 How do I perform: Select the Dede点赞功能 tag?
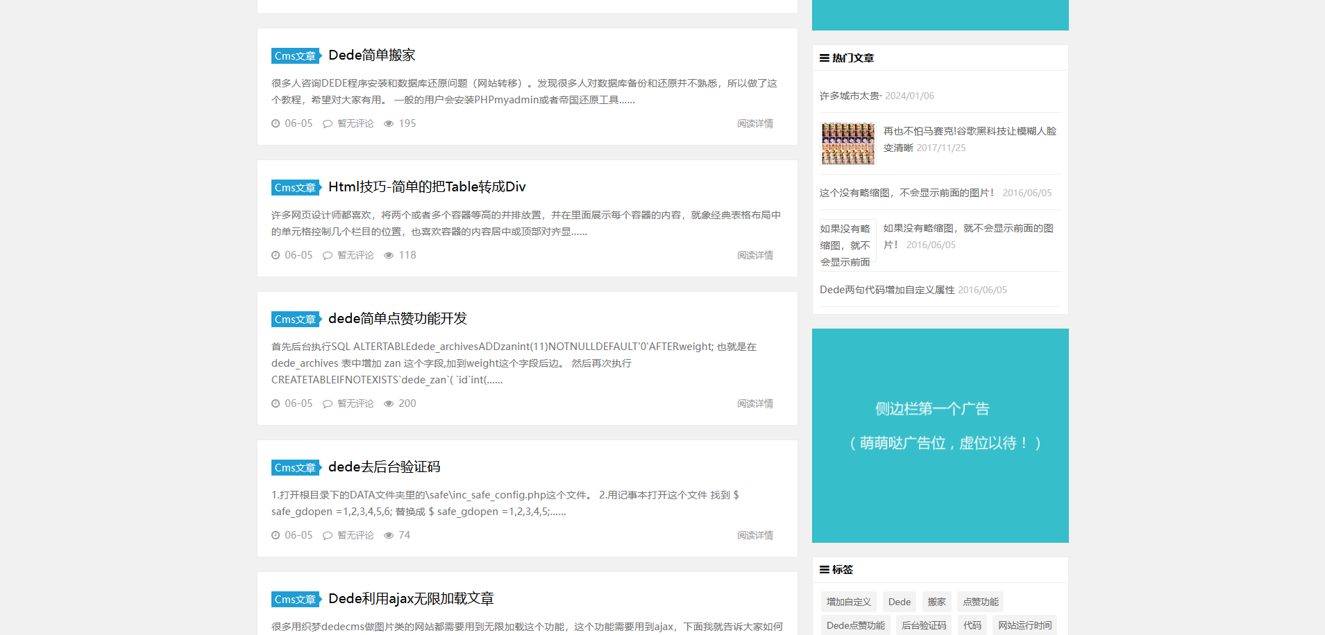click(856, 625)
